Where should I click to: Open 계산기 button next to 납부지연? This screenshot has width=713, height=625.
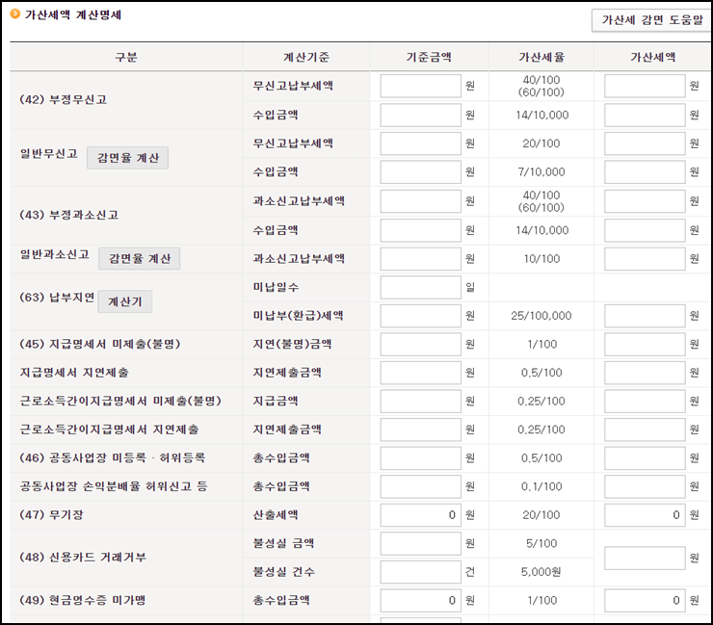[x=125, y=301]
